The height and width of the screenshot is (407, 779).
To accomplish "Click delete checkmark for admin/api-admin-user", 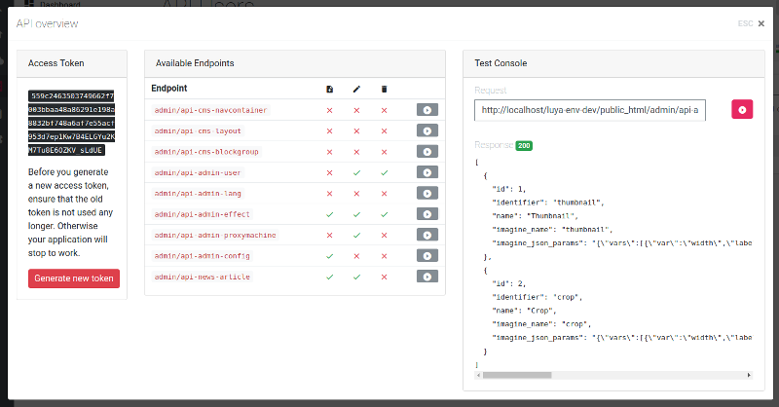I will 384,173.
